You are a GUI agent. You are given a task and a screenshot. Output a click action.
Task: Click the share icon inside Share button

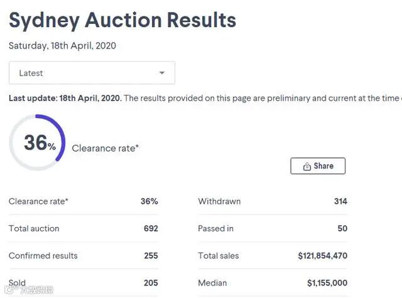tap(307, 167)
